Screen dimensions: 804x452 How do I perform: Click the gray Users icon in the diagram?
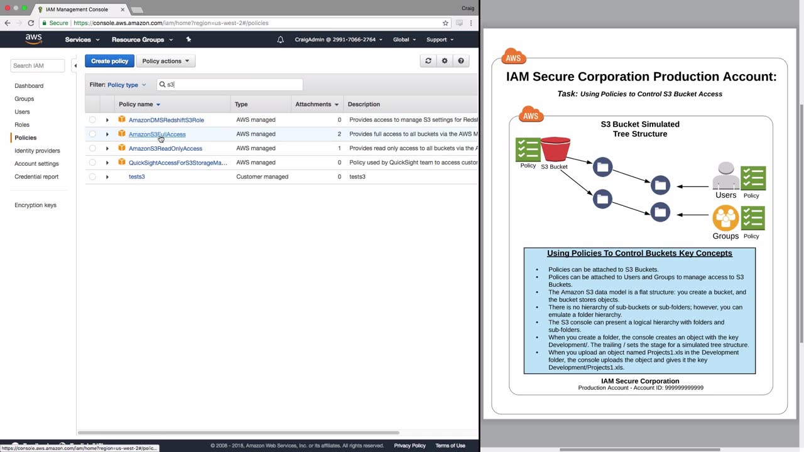pos(725,176)
